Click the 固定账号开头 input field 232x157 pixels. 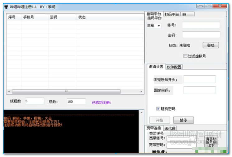coord(199,79)
